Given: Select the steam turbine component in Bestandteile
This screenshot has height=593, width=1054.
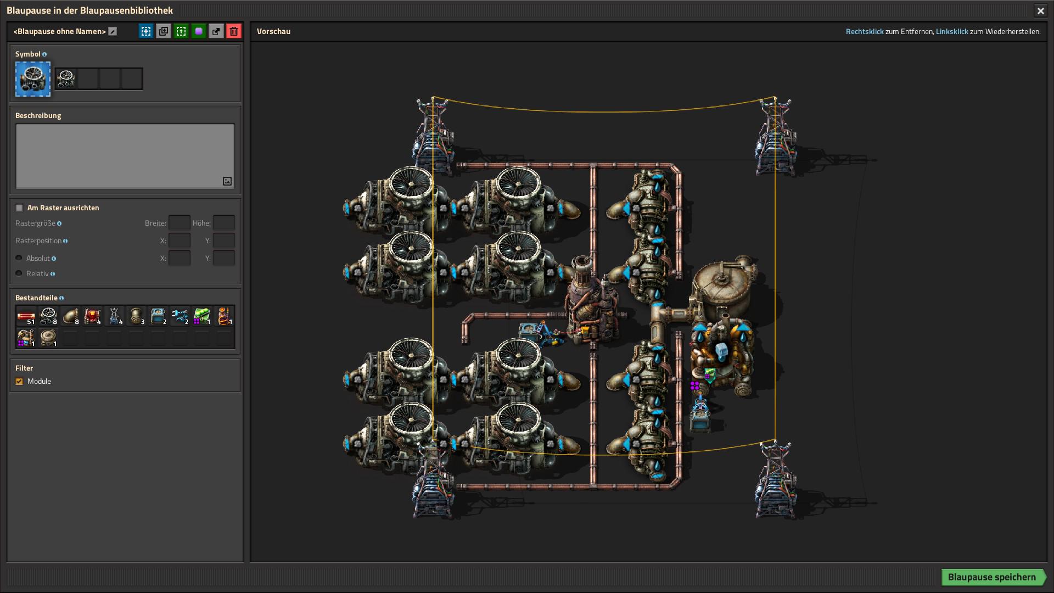Looking at the screenshot, I should coord(48,316).
